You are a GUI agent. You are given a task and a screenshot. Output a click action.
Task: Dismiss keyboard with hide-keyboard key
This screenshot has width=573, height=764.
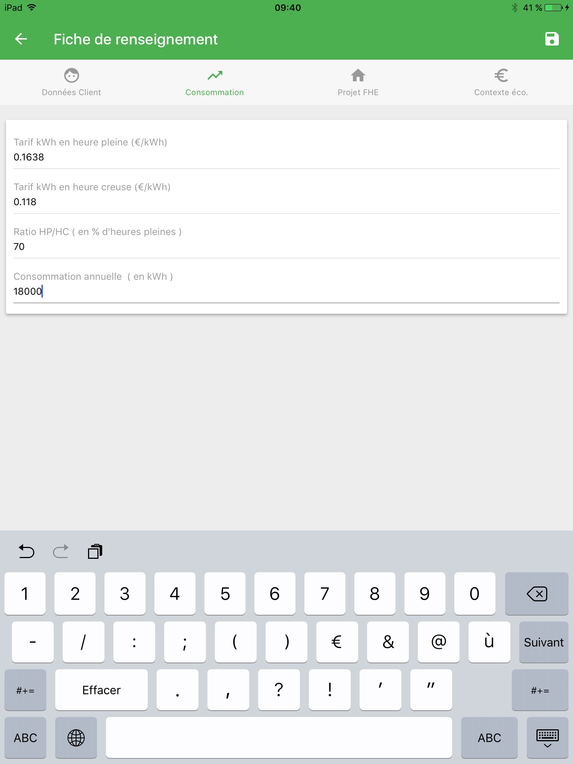[x=548, y=738]
